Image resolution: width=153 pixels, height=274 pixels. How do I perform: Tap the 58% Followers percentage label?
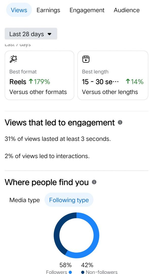65,265
